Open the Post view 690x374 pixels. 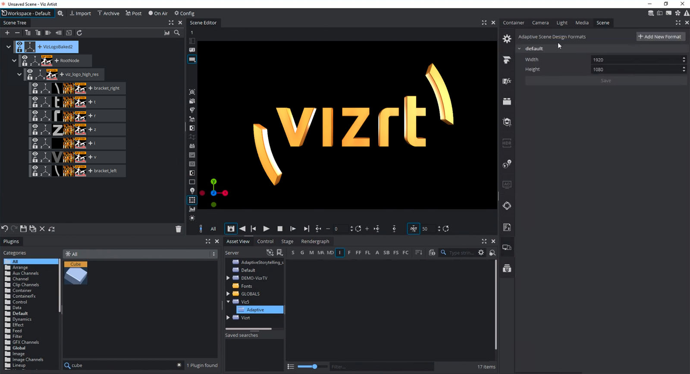133,13
